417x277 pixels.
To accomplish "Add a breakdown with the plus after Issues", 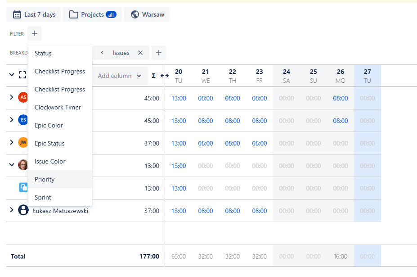I will tap(158, 53).
